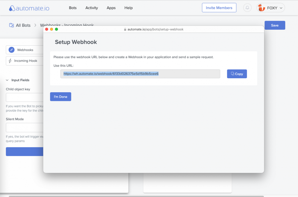The width and height of the screenshot is (298, 197).
Task: Close the Setup Webhook popup window
Action: [x=47, y=29]
